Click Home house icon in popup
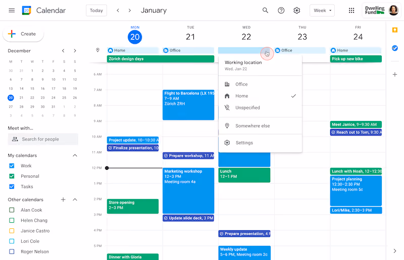Screen dimensions: 404x260 227,96
